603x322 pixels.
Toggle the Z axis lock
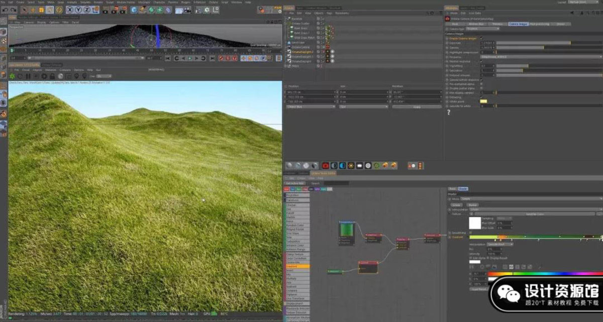86,10
